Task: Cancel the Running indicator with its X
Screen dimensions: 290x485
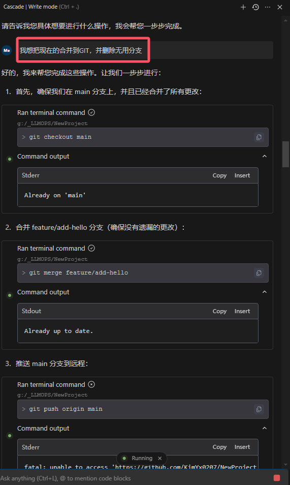Action: [160, 459]
